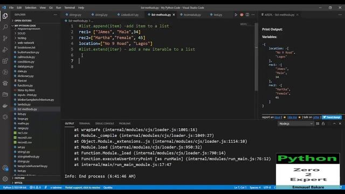Expand the web-network folder
The image size is (345, 194).
pos(26,43)
